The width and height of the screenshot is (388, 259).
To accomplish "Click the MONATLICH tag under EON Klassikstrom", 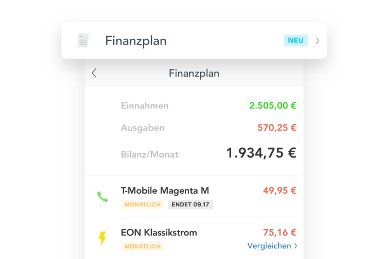I will (x=142, y=246).
